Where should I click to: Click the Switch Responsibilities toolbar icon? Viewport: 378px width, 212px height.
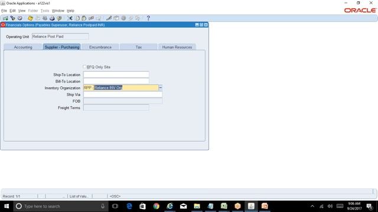pos(45,18)
